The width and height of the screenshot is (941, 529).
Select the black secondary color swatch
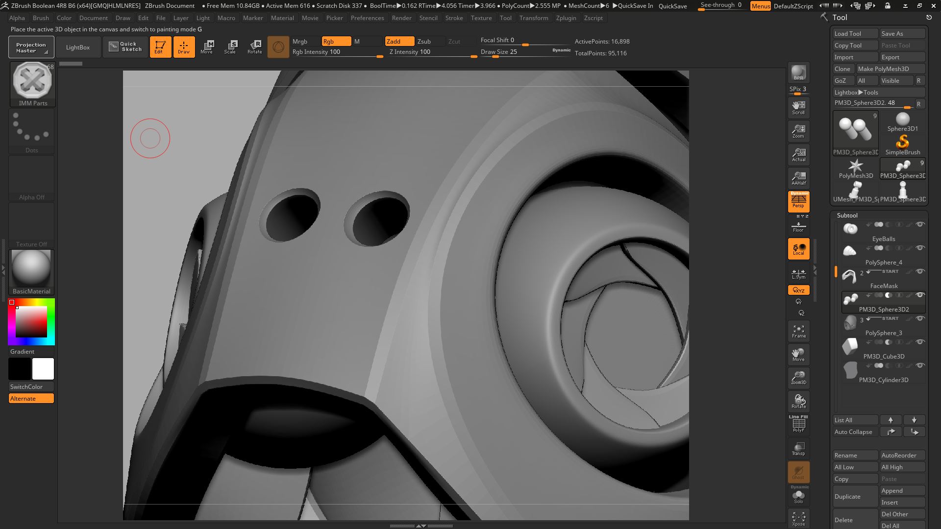coord(20,369)
